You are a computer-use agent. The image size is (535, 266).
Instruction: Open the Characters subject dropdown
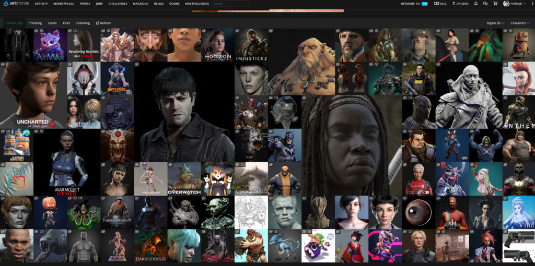tap(520, 23)
